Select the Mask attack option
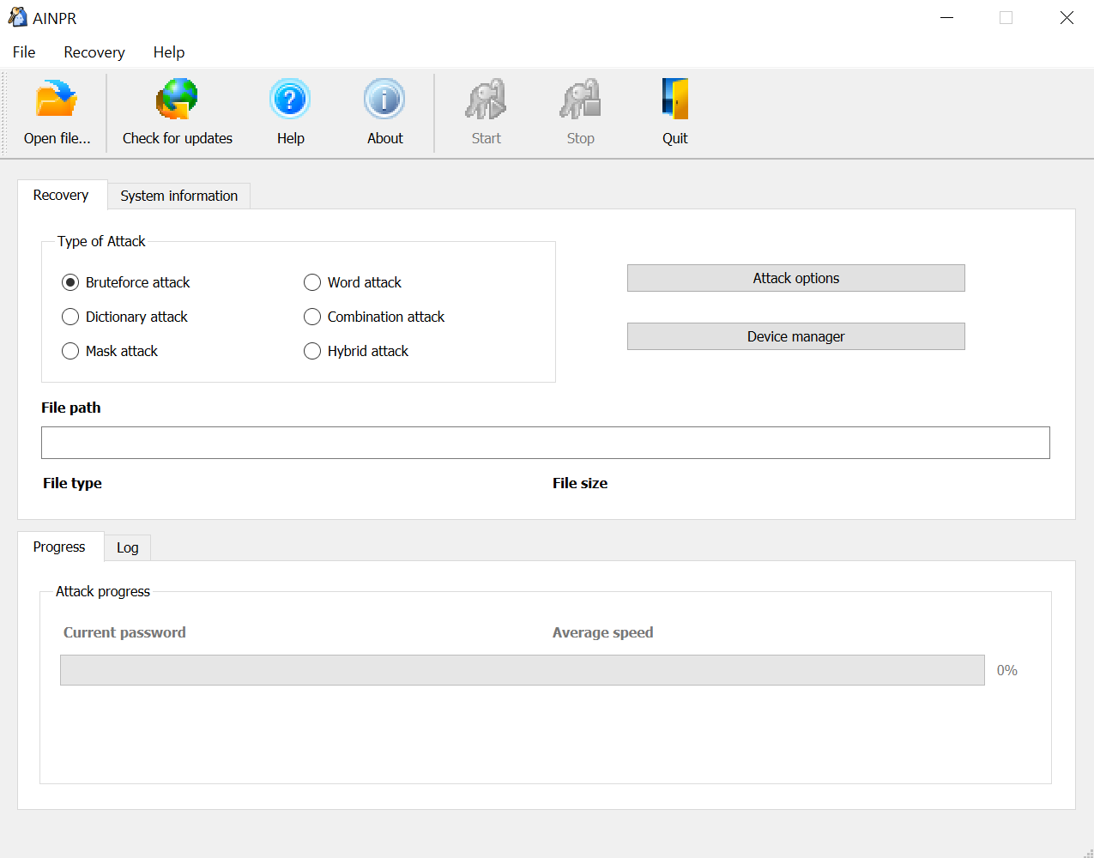1094x858 pixels. click(70, 351)
